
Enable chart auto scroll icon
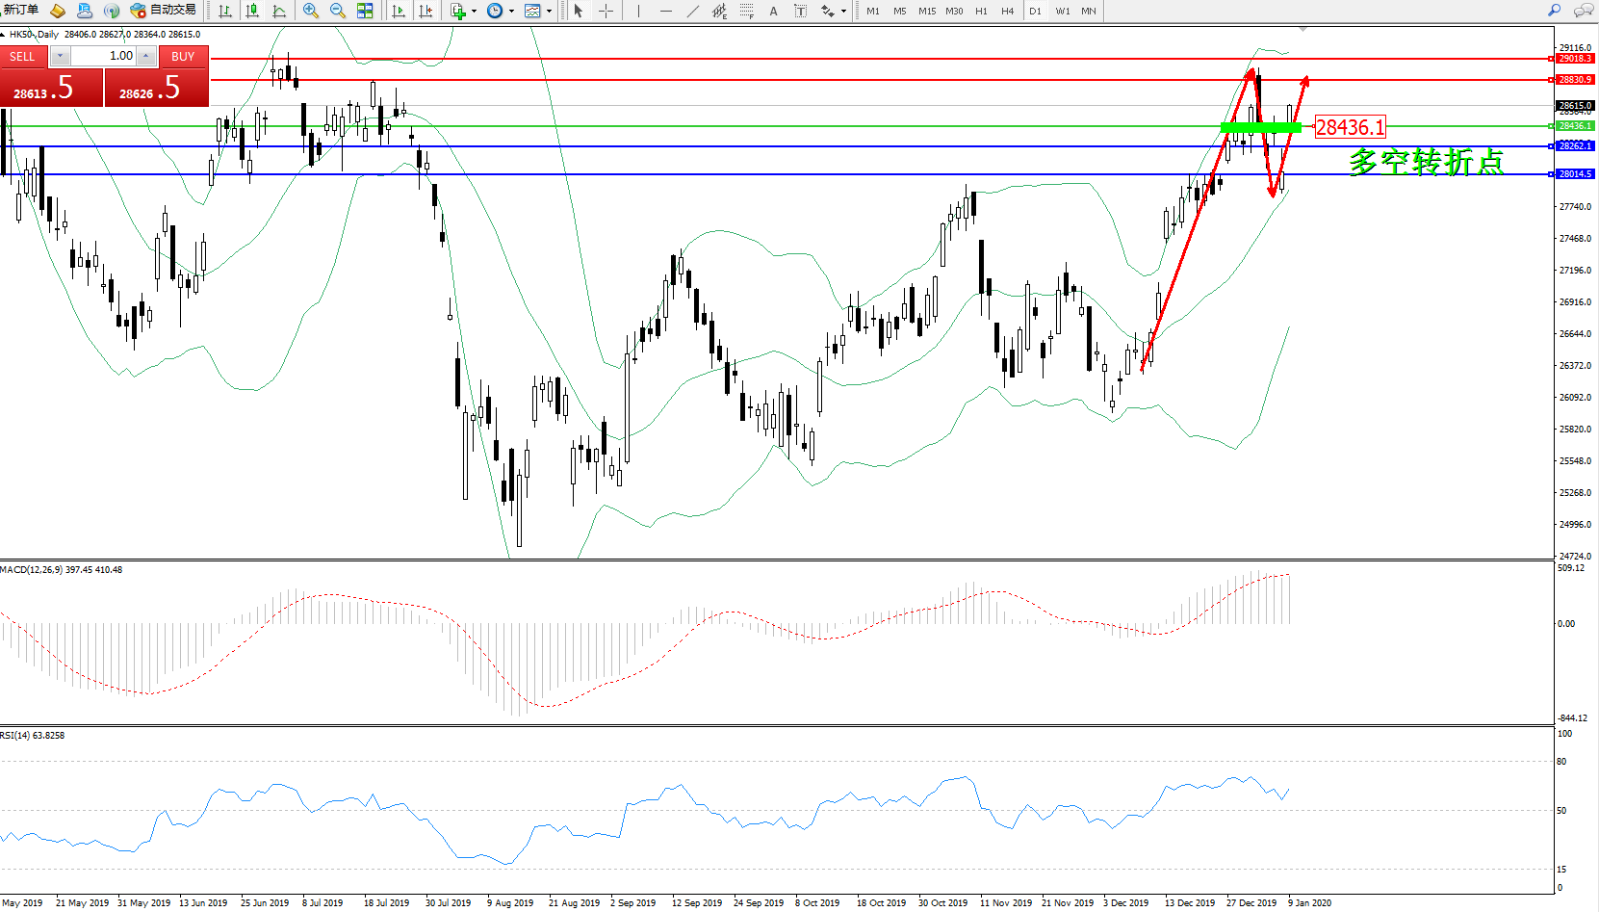tap(399, 11)
